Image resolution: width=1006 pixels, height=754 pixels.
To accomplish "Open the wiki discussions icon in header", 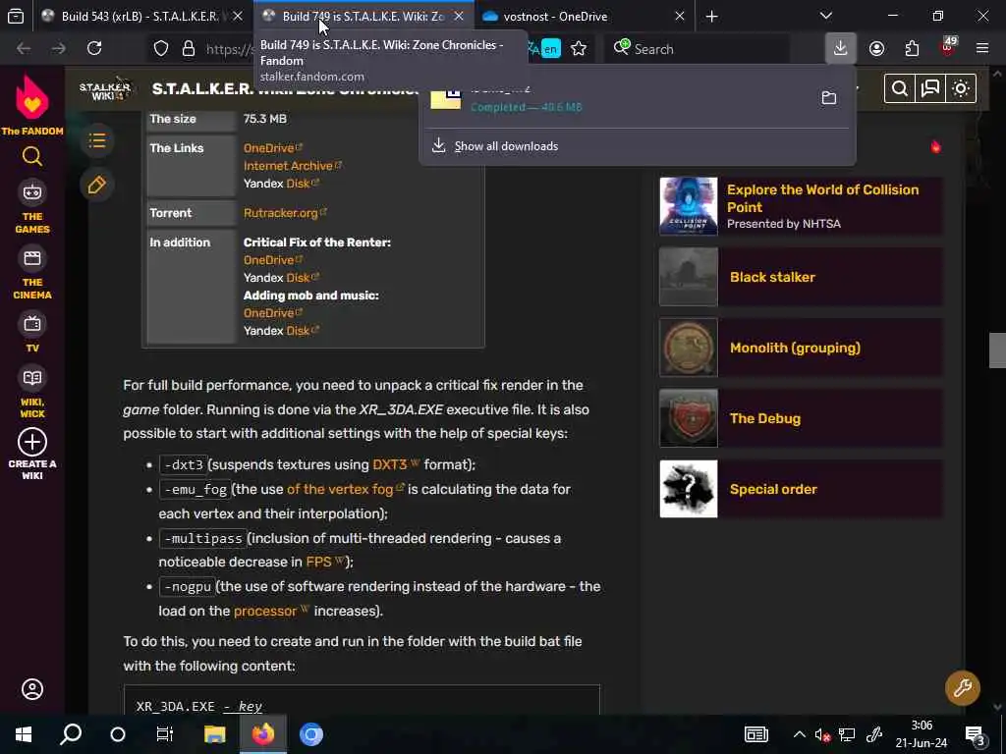I will [x=930, y=88].
